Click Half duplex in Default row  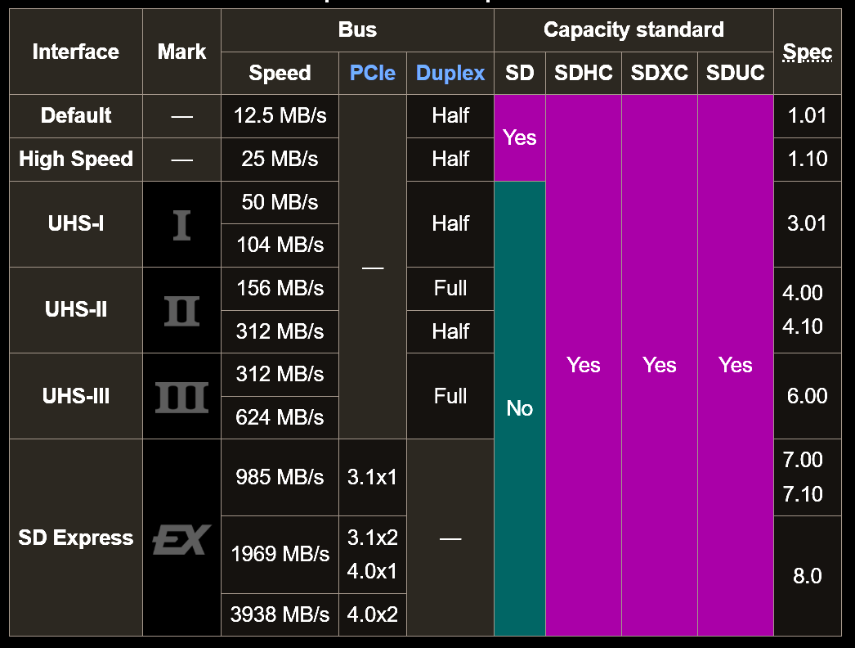pos(450,115)
